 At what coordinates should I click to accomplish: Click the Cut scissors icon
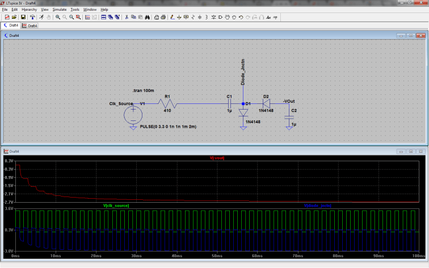tap(126, 18)
